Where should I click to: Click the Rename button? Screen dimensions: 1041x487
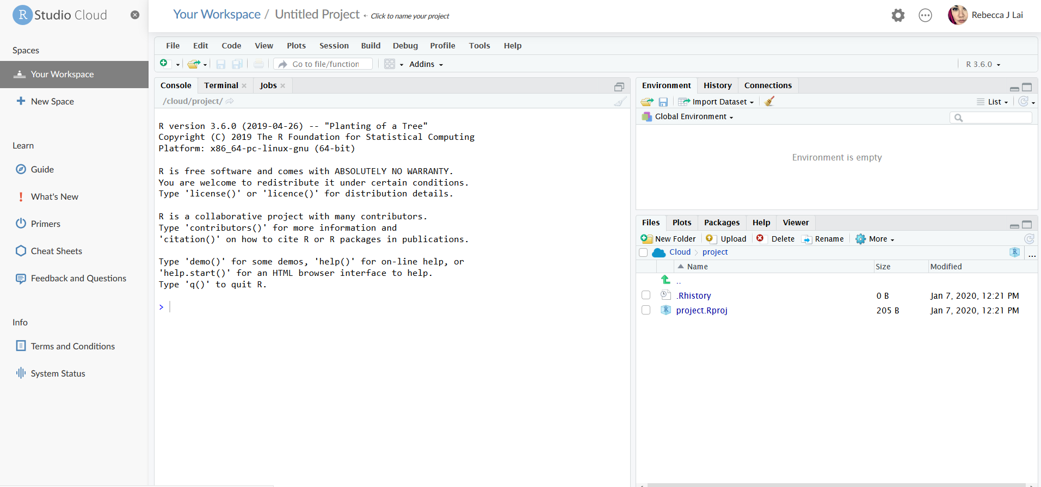click(823, 239)
